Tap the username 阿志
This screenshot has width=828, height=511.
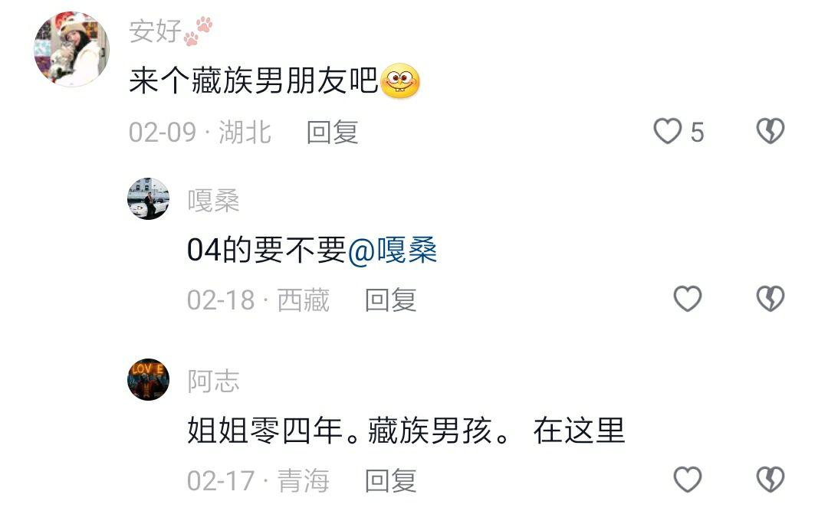[x=213, y=381]
